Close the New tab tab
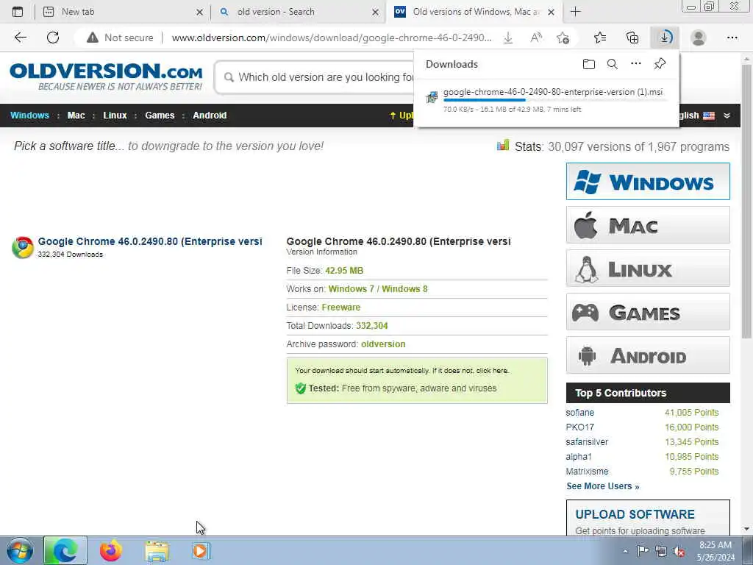Viewport: 753px width, 565px height. pyautogui.click(x=199, y=12)
